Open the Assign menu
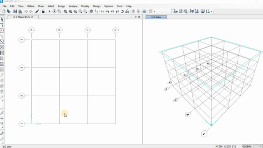Viewport: 263px width, 148px height. tap(61, 6)
